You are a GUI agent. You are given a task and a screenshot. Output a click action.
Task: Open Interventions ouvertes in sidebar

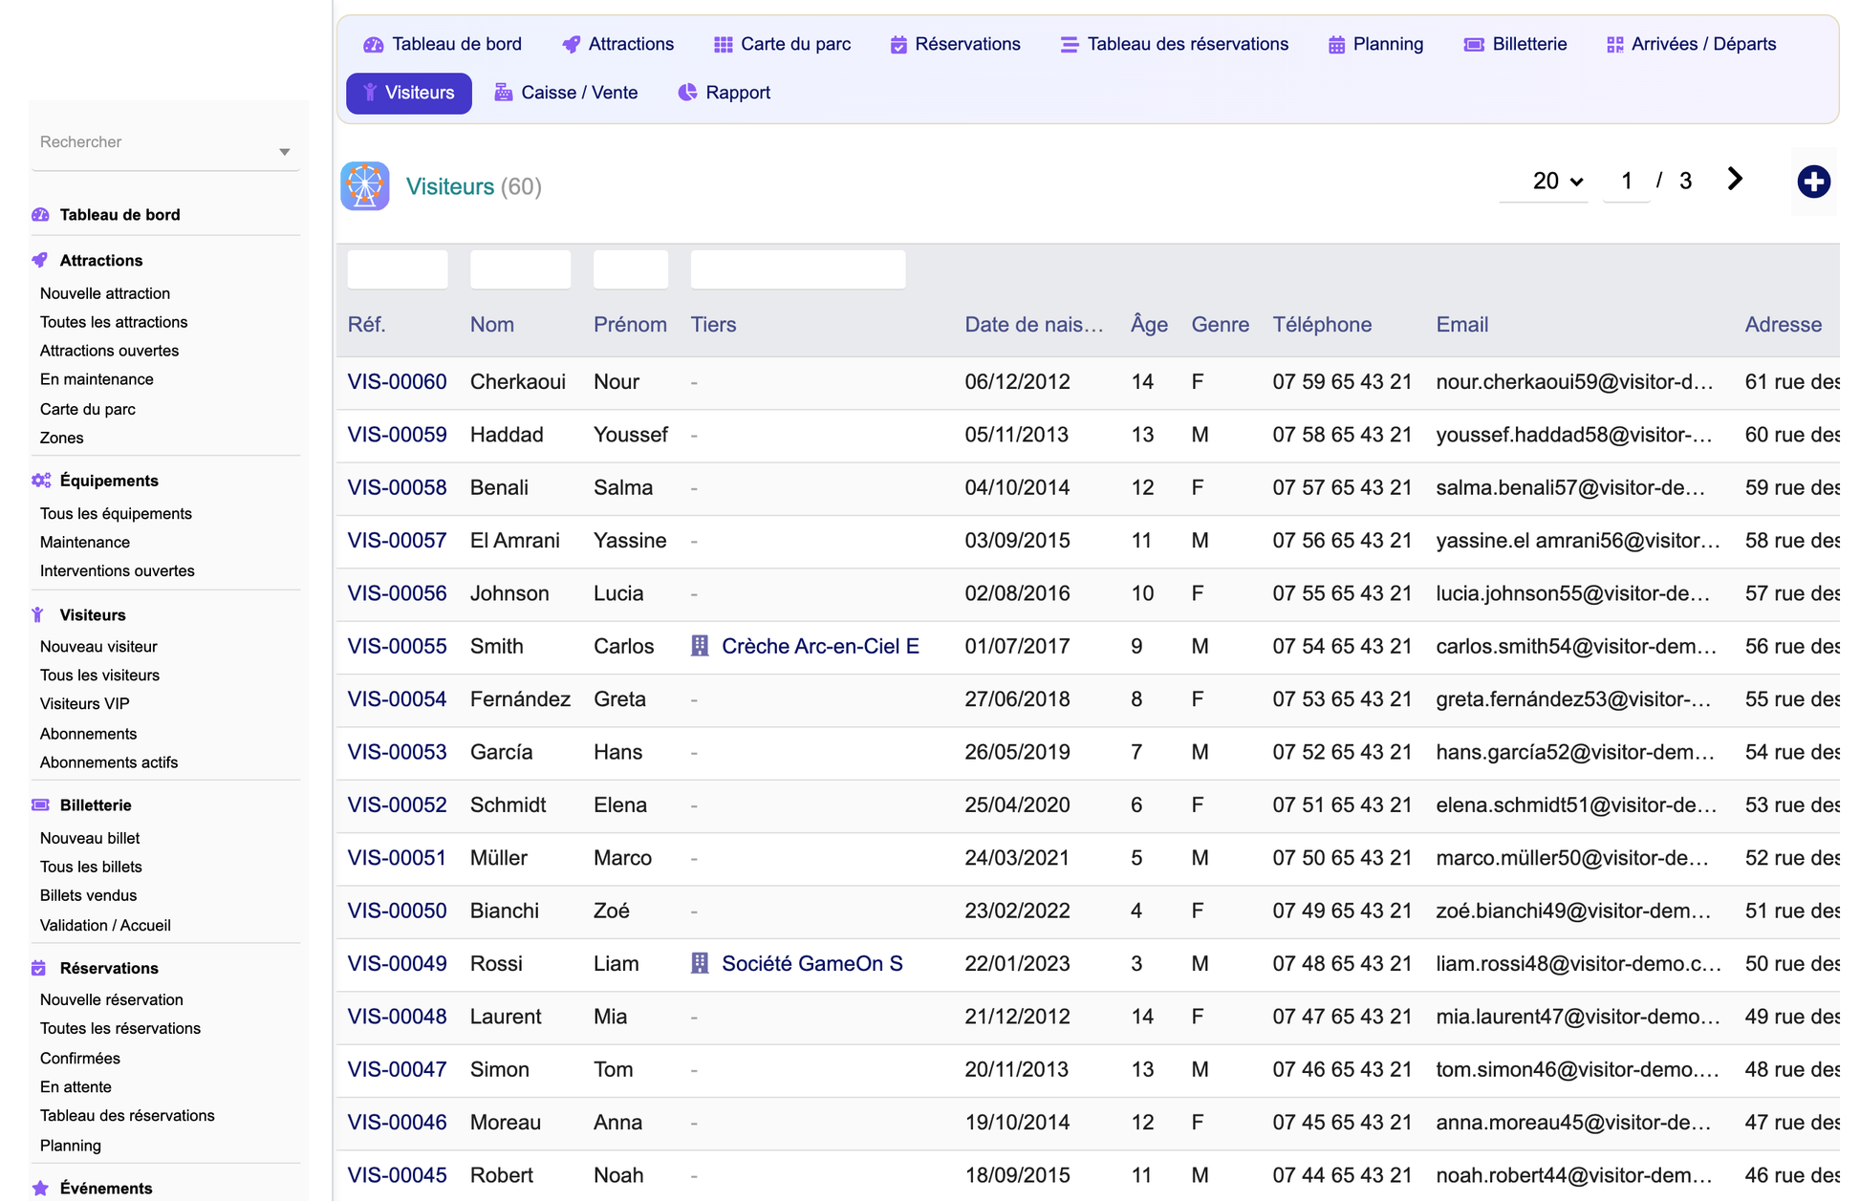pos(117,571)
